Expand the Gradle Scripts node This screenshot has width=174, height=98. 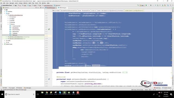[3, 44]
